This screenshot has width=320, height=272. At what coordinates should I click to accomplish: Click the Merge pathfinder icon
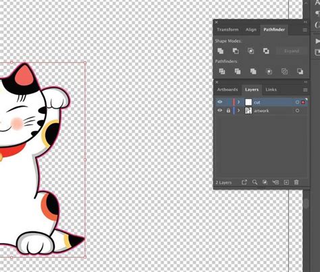[x=253, y=72]
